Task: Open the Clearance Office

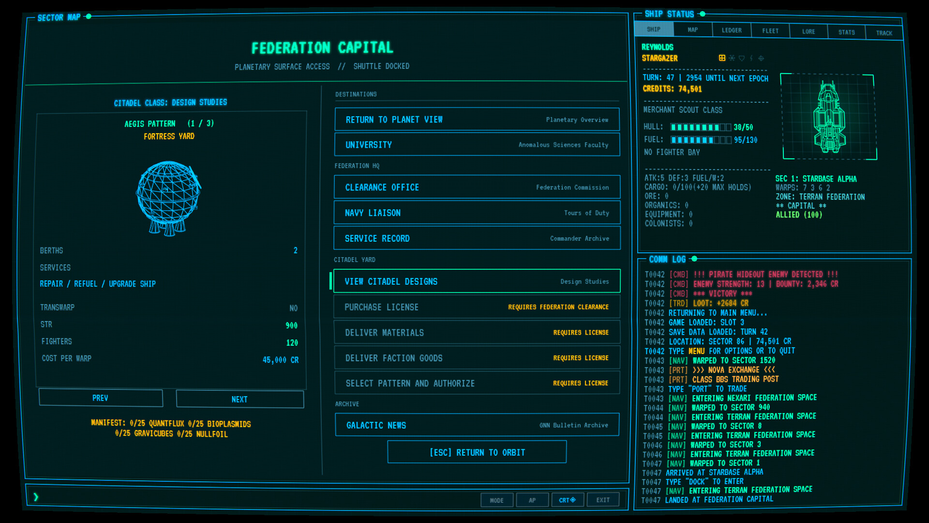Action: tap(477, 187)
